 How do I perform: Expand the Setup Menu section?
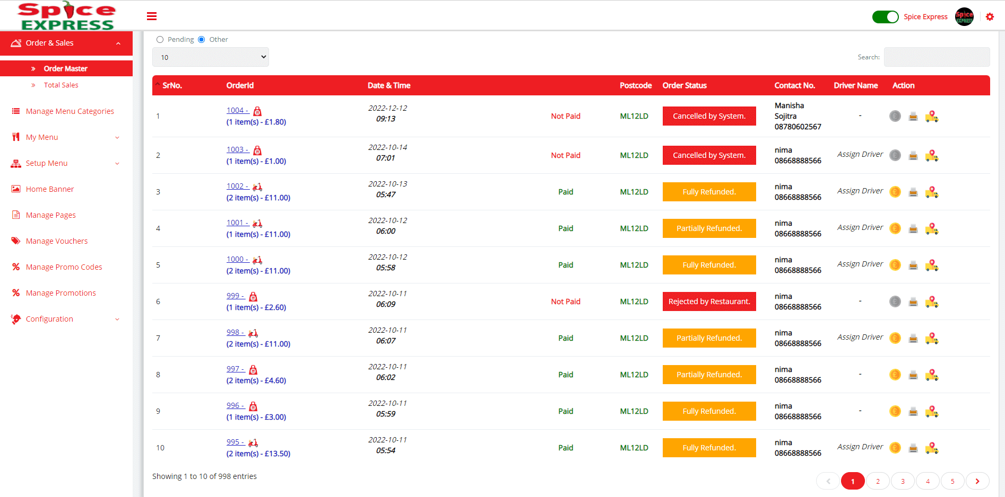click(x=47, y=163)
